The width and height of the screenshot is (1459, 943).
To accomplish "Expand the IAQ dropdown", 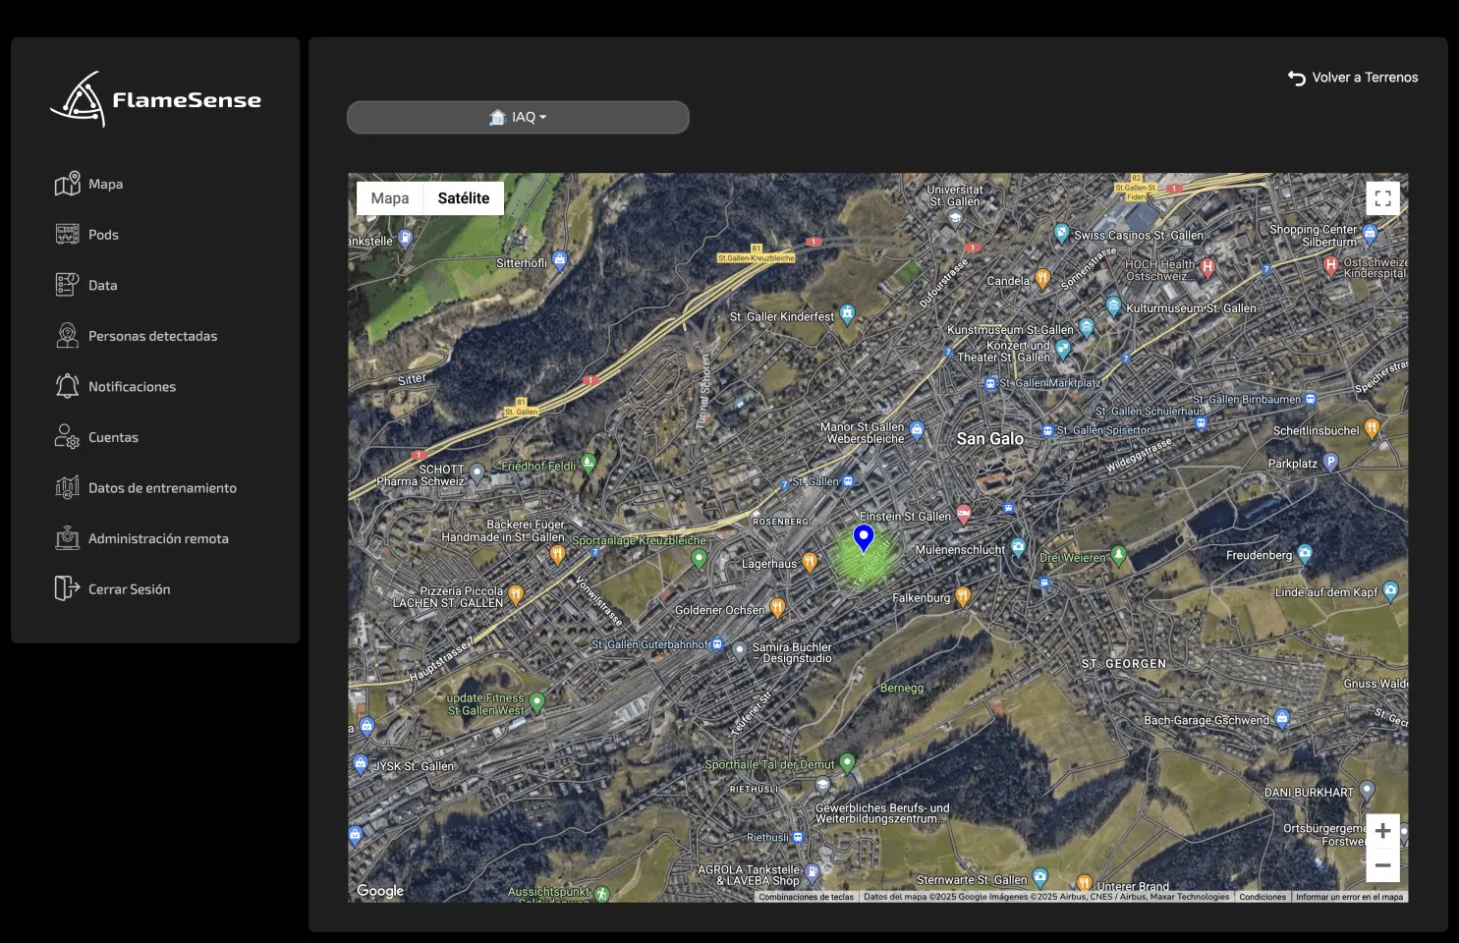I will pyautogui.click(x=518, y=117).
